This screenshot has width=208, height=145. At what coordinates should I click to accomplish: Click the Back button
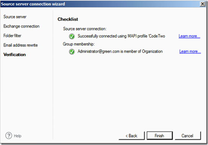point(131,135)
